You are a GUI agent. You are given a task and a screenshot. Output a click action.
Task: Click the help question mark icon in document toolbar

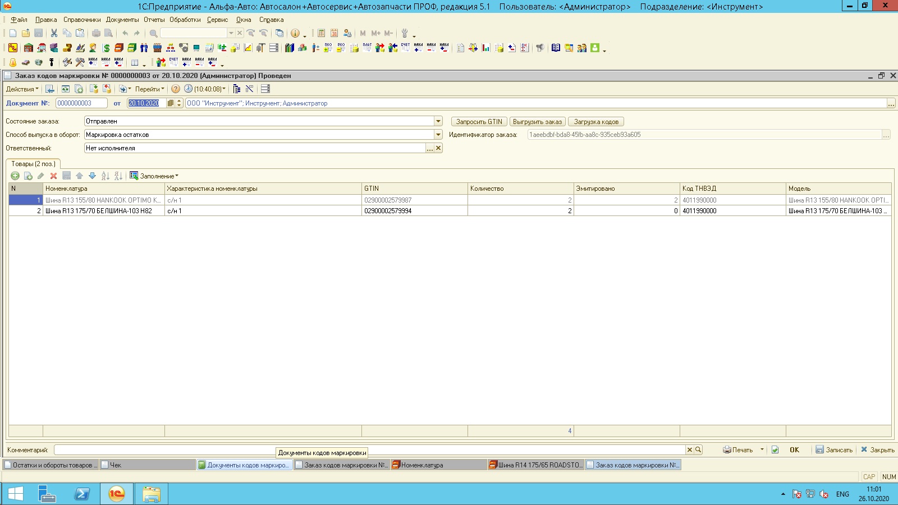tap(176, 89)
